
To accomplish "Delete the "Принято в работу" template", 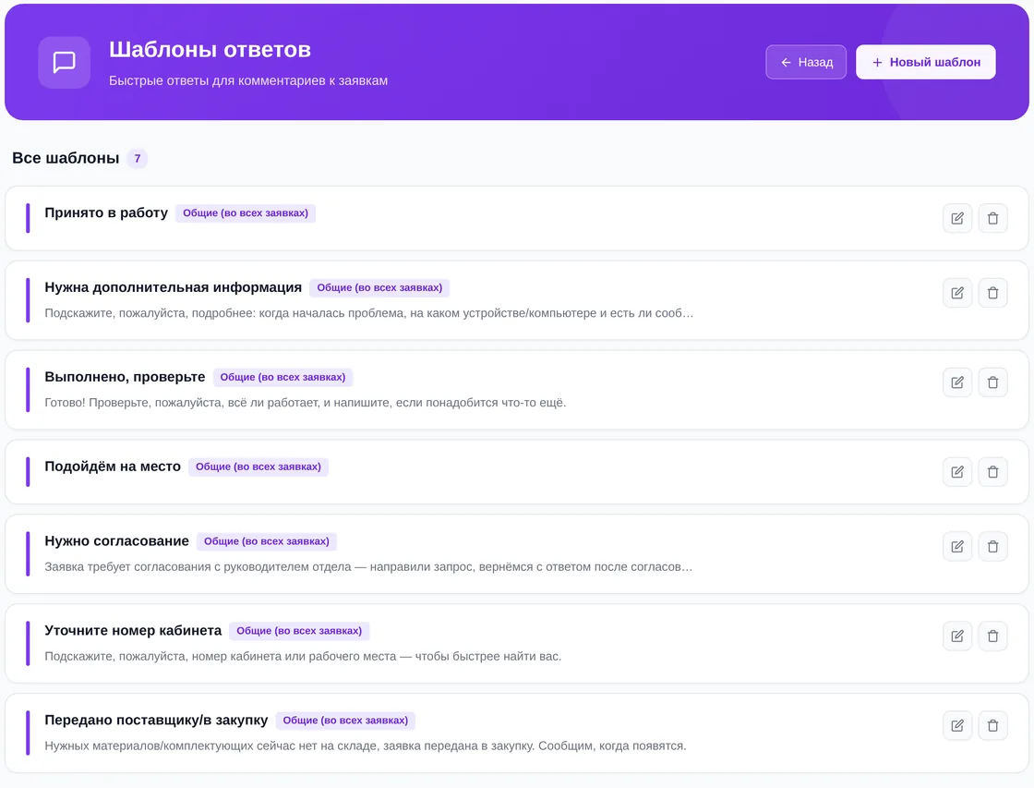I will tap(992, 218).
